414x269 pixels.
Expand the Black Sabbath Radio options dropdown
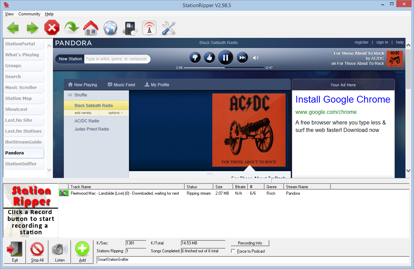pos(115,113)
